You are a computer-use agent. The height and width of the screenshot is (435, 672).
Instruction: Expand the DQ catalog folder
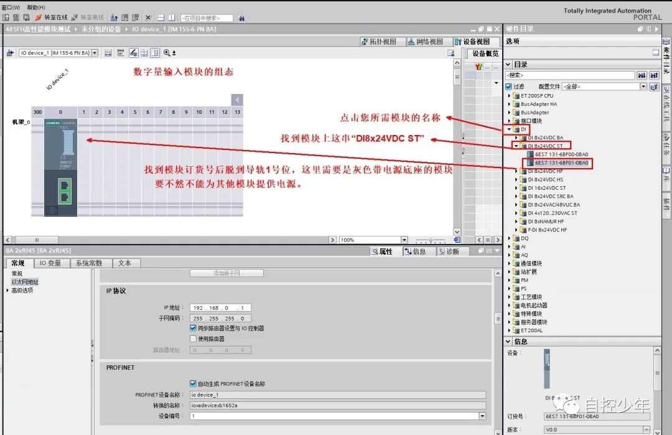tap(509, 238)
